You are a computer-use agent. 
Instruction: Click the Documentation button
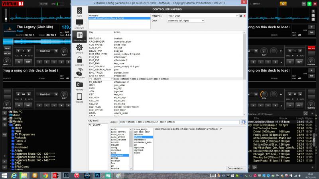pos(235,168)
